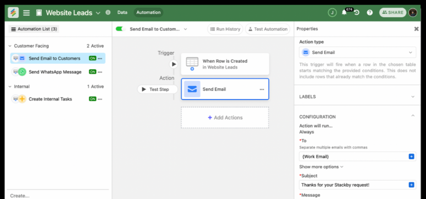Image resolution: width=426 pixels, height=199 pixels.
Task: Click the Properties panel title
Action: pos(307,29)
